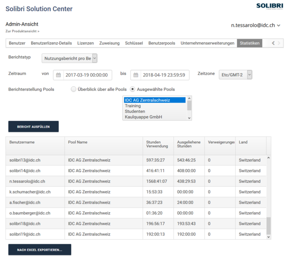
Task: Click pool list scroll-down arrow
Action: (x=189, y=118)
